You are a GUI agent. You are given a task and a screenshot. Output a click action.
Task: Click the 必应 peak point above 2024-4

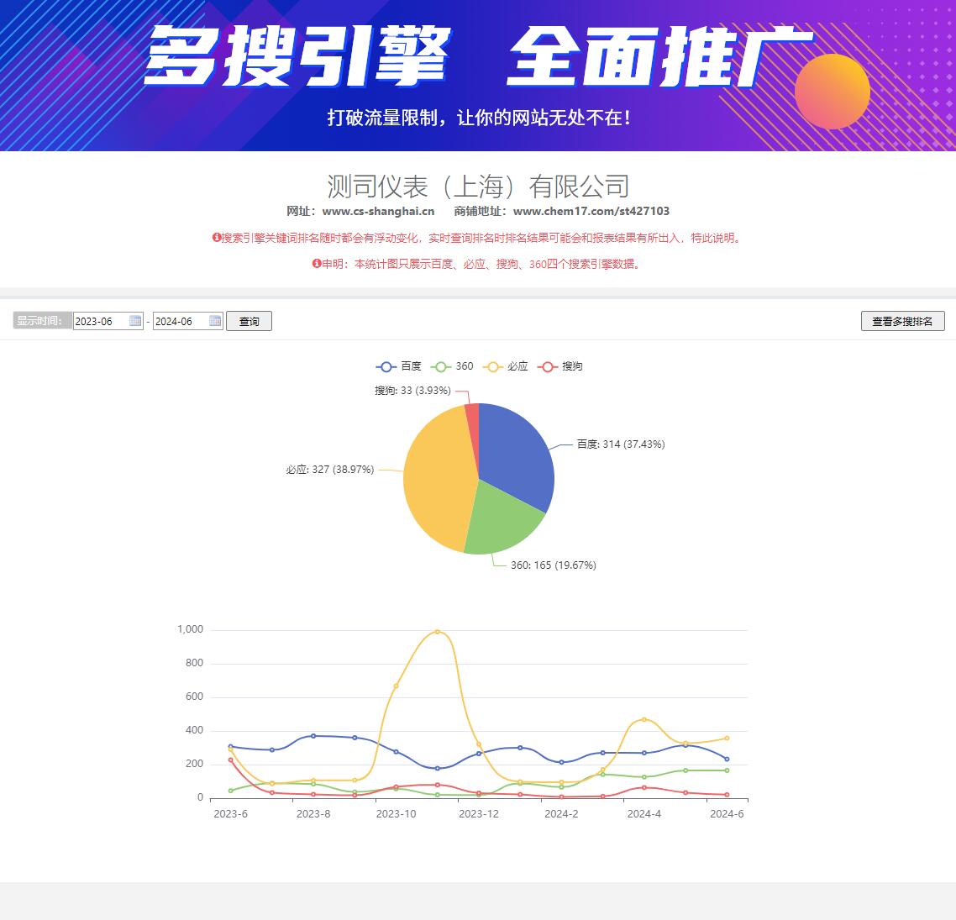(644, 719)
